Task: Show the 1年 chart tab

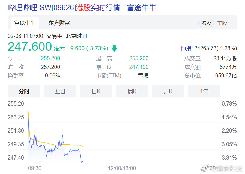Action: pyautogui.click(x=204, y=91)
